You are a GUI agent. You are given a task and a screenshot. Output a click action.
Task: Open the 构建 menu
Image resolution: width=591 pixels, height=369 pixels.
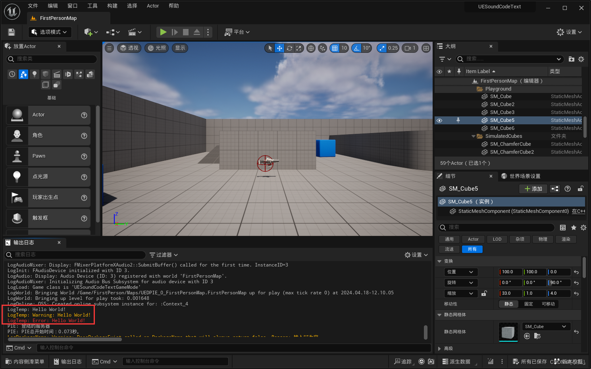pyautogui.click(x=112, y=6)
